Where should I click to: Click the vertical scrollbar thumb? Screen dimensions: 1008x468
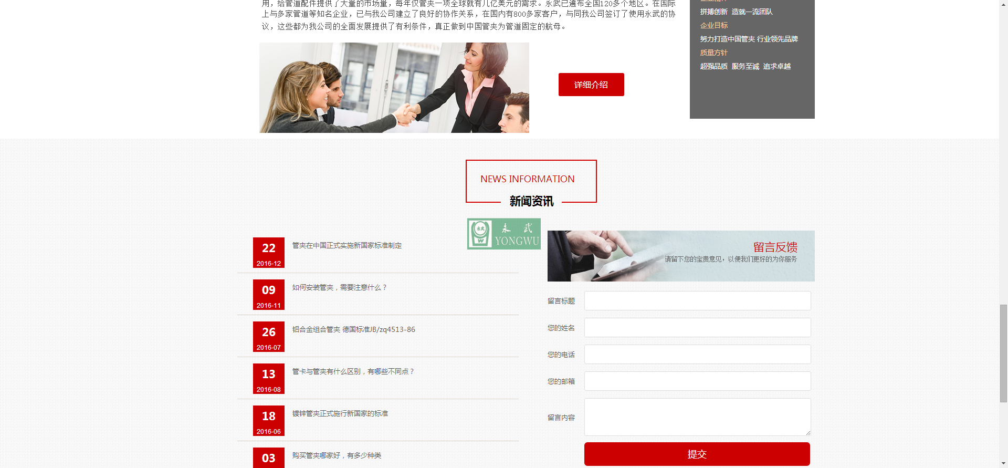click(x=1003, y=353)
